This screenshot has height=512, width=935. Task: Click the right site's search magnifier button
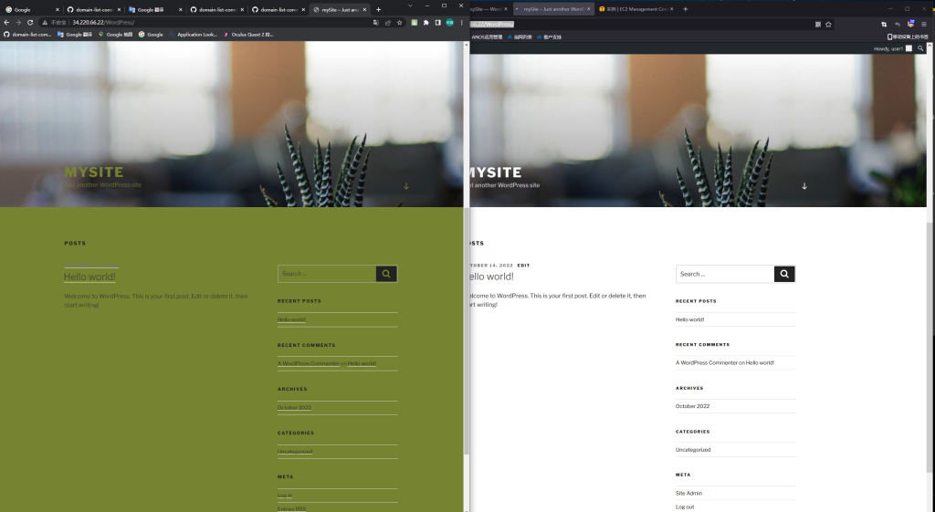(x=784, y=274)
